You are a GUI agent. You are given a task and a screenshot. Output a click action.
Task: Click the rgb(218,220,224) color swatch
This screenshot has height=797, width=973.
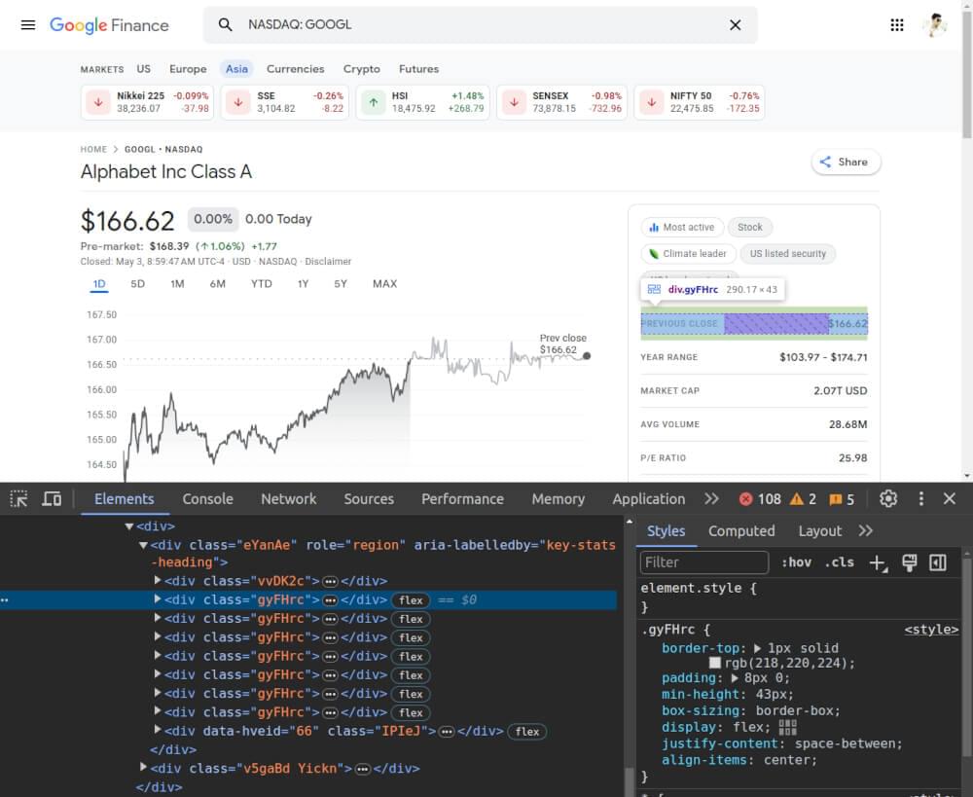click(715, 661)
